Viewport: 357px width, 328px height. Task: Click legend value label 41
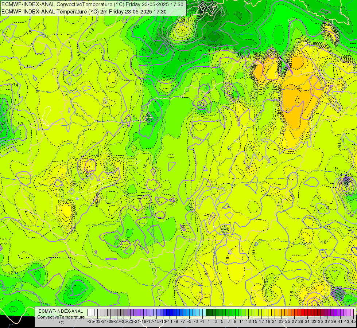coord(340,322)
